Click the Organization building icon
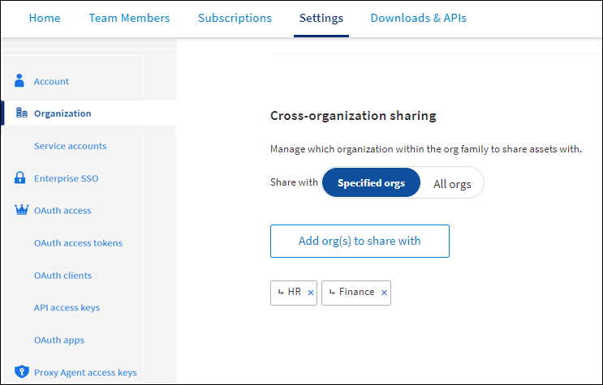 [x=22, y=113]
